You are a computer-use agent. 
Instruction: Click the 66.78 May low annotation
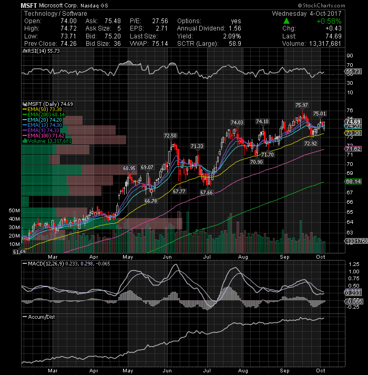pyautogui.click(x=151, y=201)
